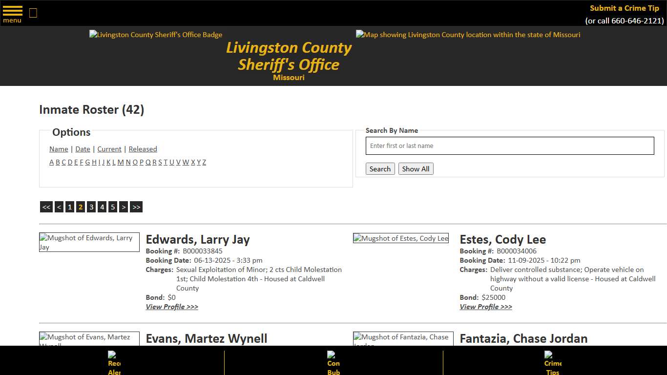Click the Missouri county map image
Viewport: 667px width, 375px height.
pos(468,35)
